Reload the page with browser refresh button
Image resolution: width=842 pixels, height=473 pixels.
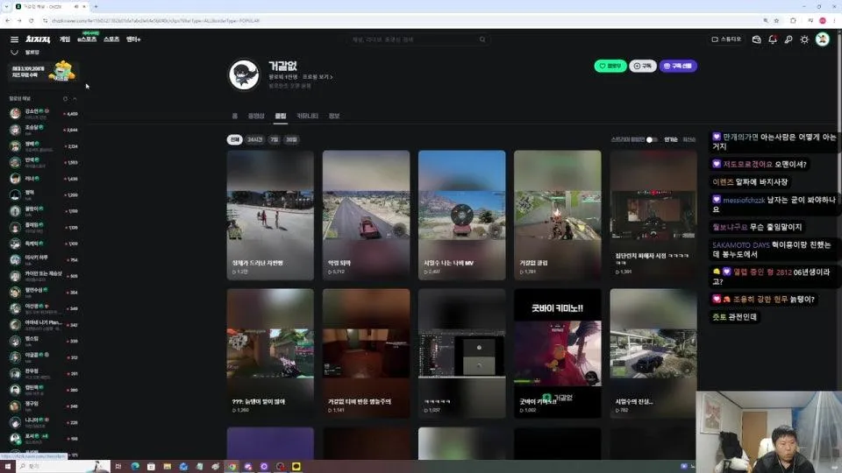pos(32,20)
